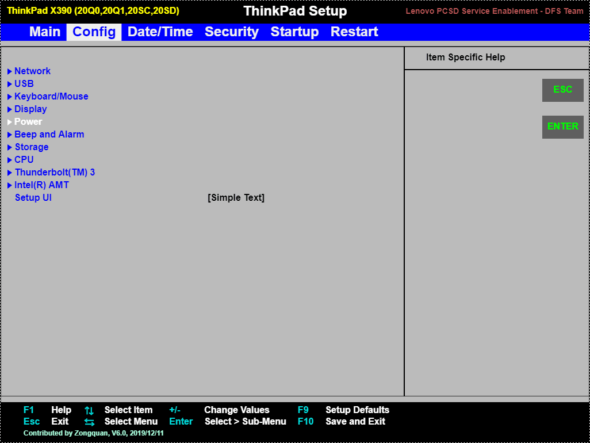Expand arrow next to Network

click(x=10, y=71)
